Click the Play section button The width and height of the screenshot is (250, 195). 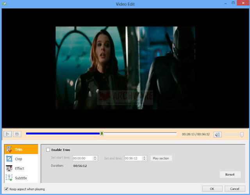pyautogui.click(x=161, y=158)
